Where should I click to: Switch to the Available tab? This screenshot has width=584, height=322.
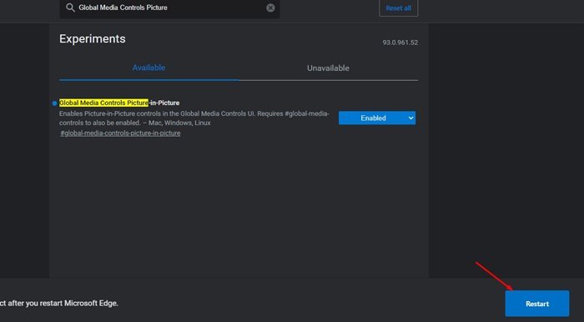pyautogui.click(x=149, y=68)
